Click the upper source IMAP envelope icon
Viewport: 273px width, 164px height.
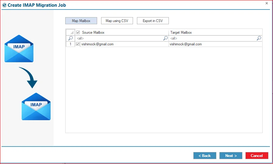(x=19, y=48)
